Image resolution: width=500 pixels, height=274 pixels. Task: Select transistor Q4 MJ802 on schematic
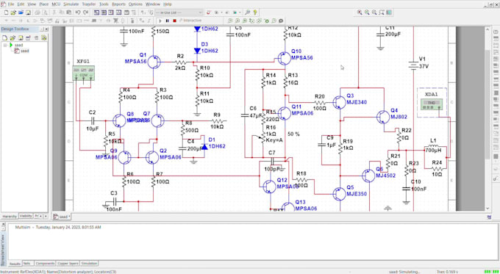[383, 117]
